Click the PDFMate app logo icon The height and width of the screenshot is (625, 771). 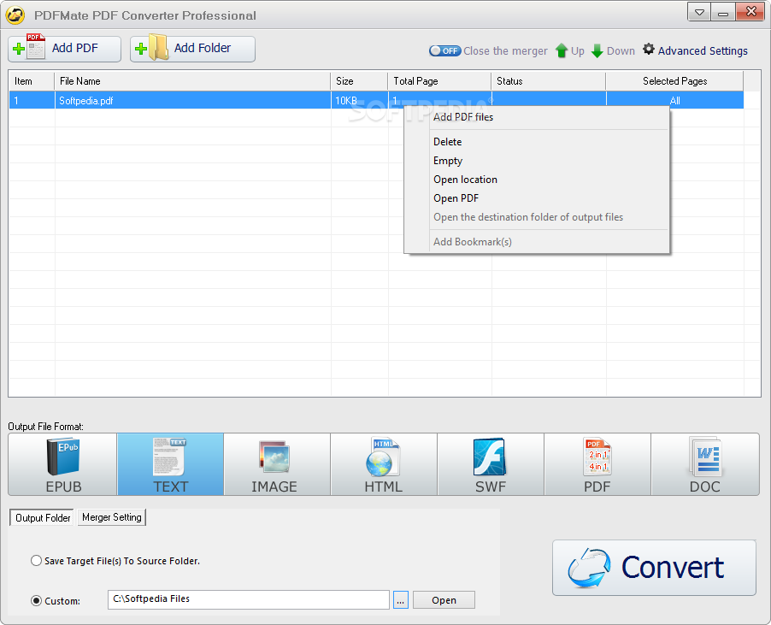(x=15, y=15)
